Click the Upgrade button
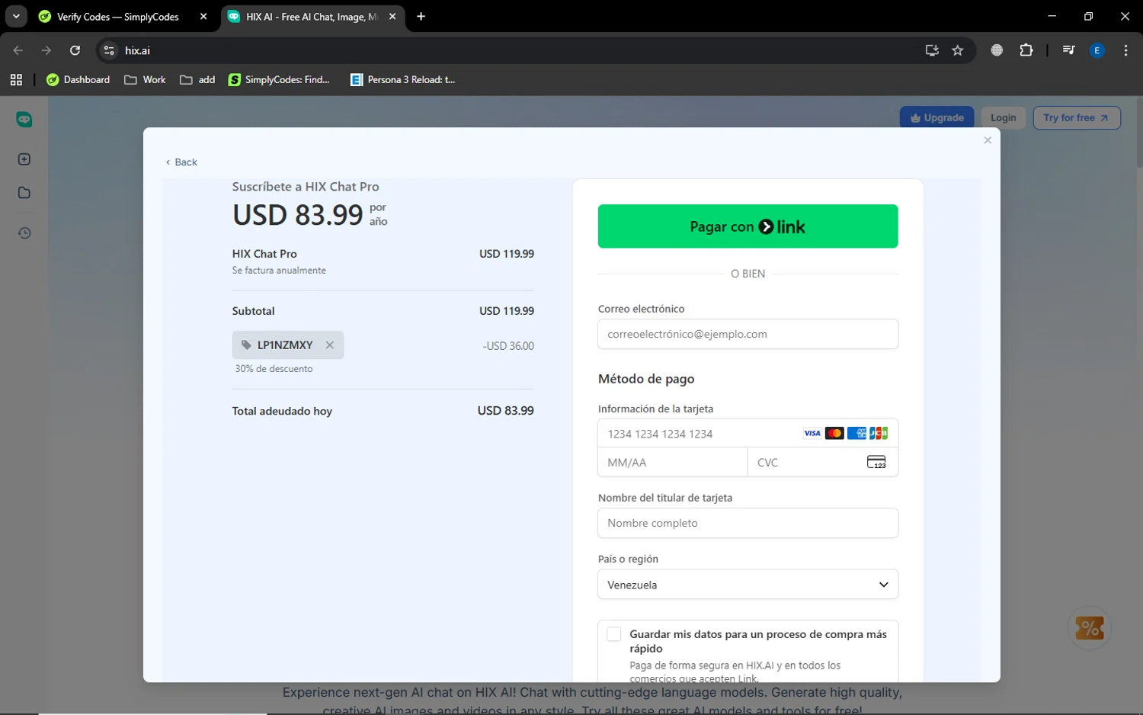The width and height of the screenshot is (1143, 715). tap(936, 117)
